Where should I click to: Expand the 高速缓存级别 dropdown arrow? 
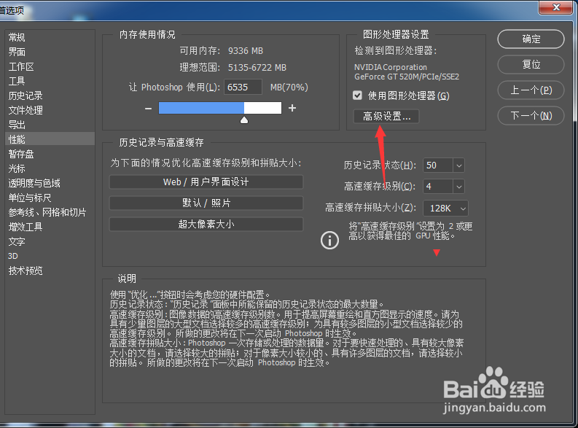[x=459, y=187]
